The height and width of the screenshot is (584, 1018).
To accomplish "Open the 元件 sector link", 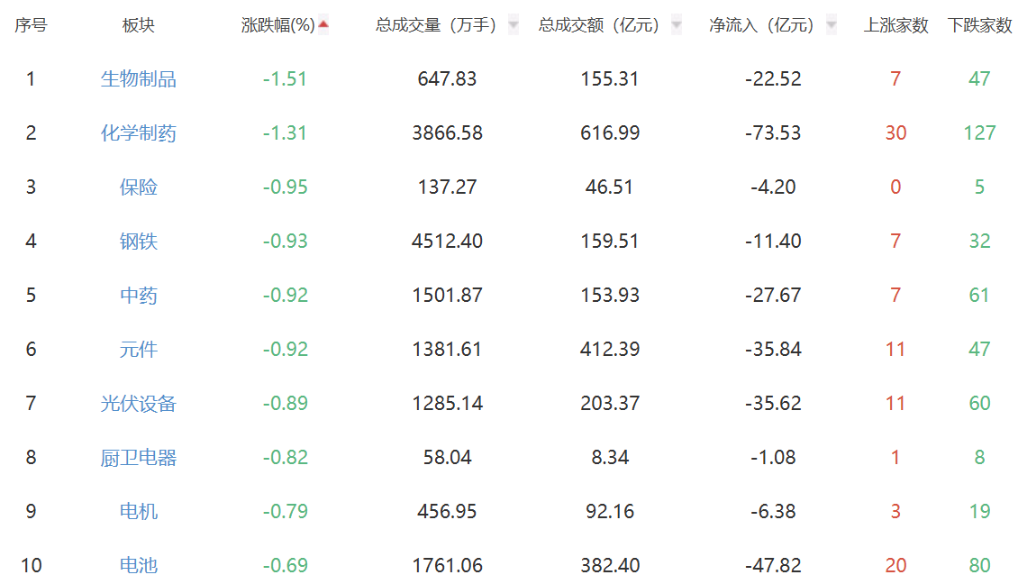I will pos(139,349).
